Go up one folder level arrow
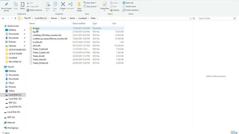239x134 pixels. point(15,18)
